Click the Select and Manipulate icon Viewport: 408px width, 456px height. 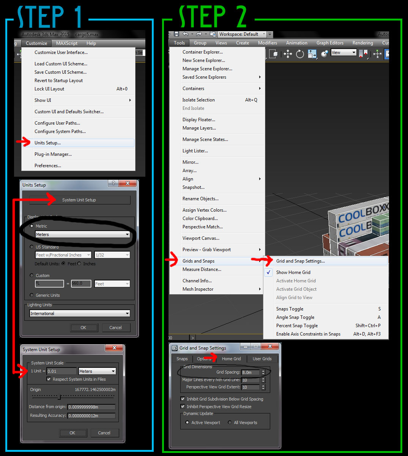point(377,54)
